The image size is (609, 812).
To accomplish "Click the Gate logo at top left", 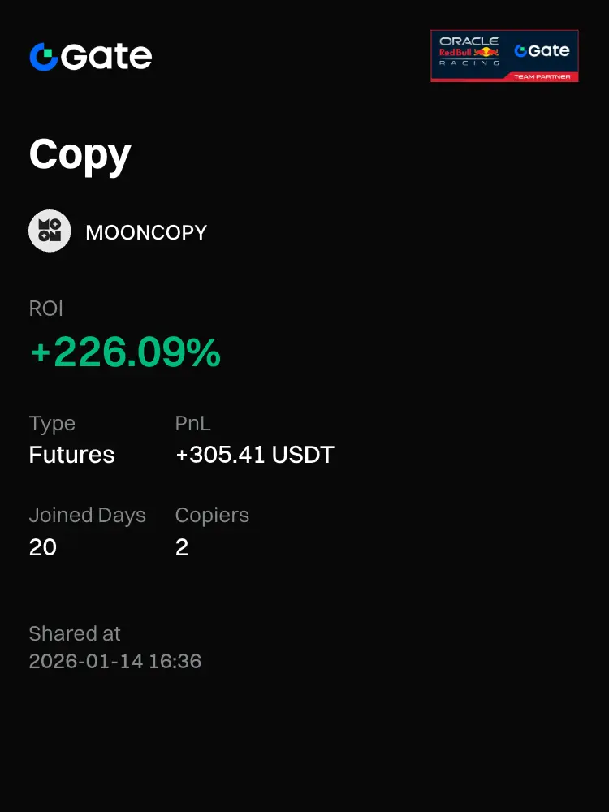I will coord(91,57).
